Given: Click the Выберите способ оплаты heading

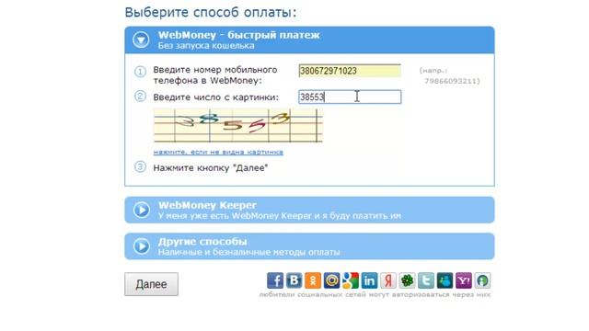Looking at the screenshot, I should coord(211,12).
